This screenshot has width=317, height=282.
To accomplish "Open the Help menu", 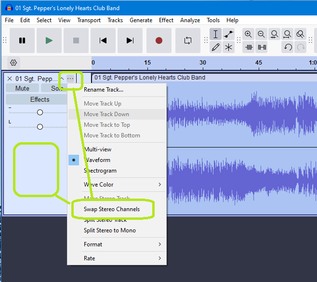I will coord(232,20).
